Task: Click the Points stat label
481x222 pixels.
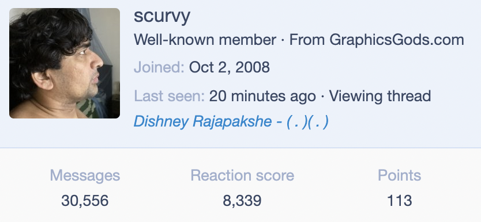Action: pos(400,175)
